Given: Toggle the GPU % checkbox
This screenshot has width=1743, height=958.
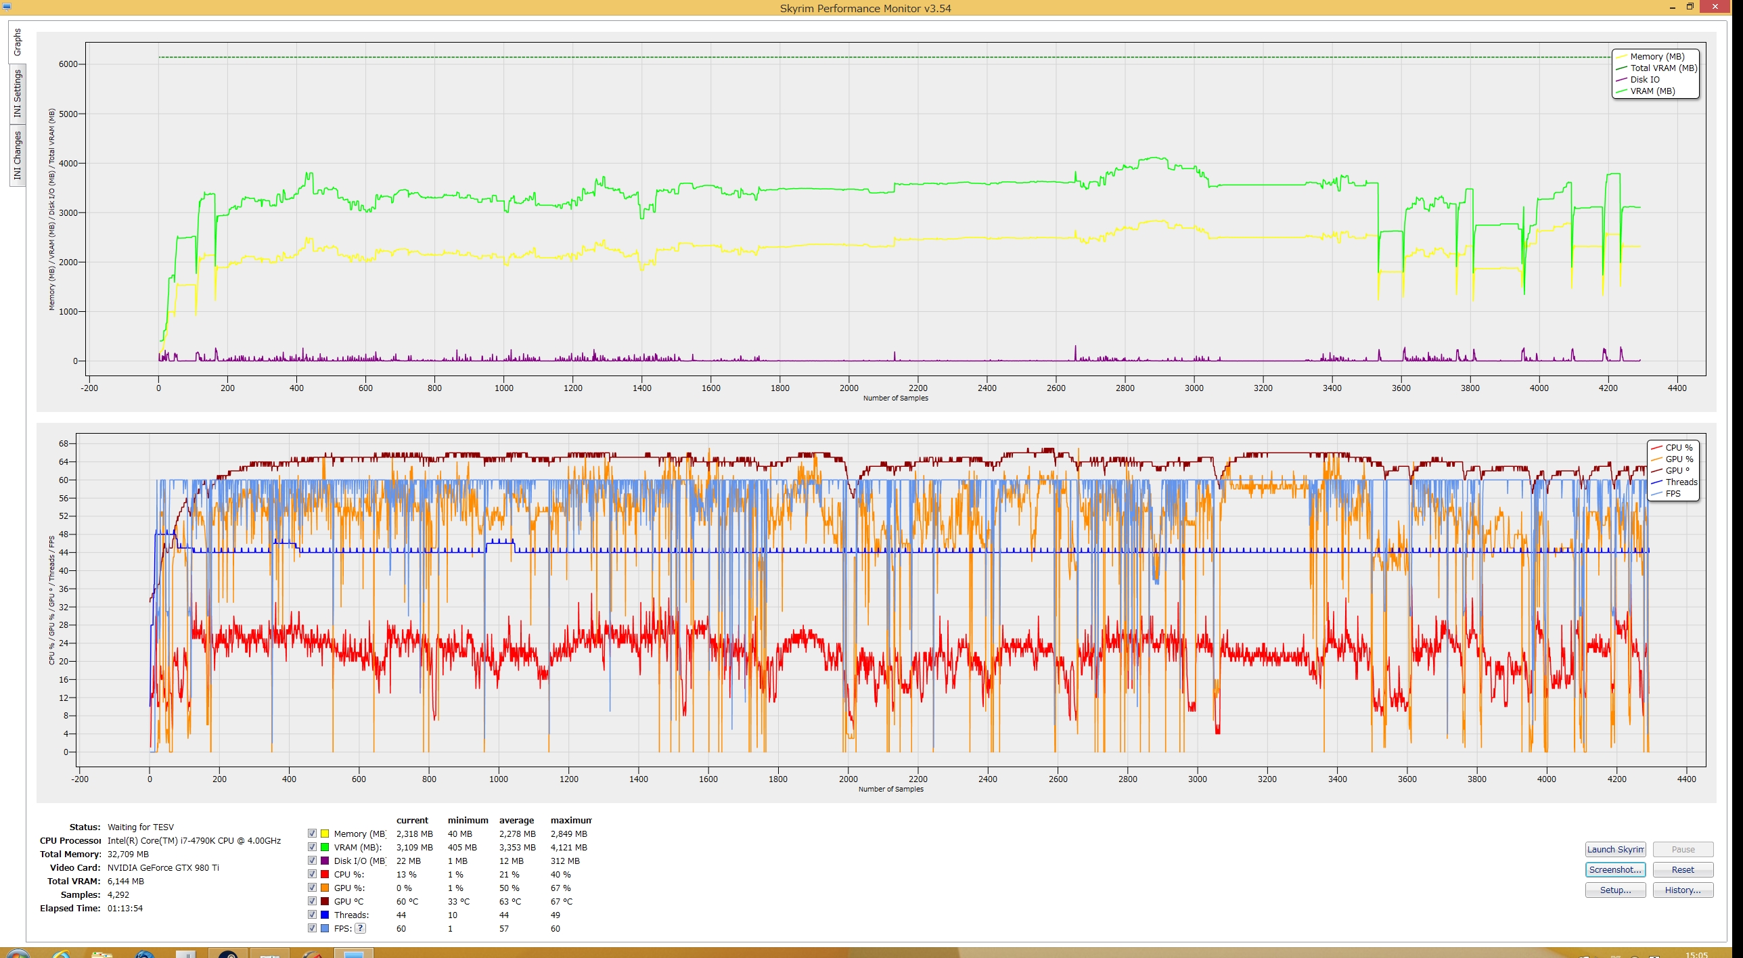Looking at the screenshot, I should [x=312, y=888].
